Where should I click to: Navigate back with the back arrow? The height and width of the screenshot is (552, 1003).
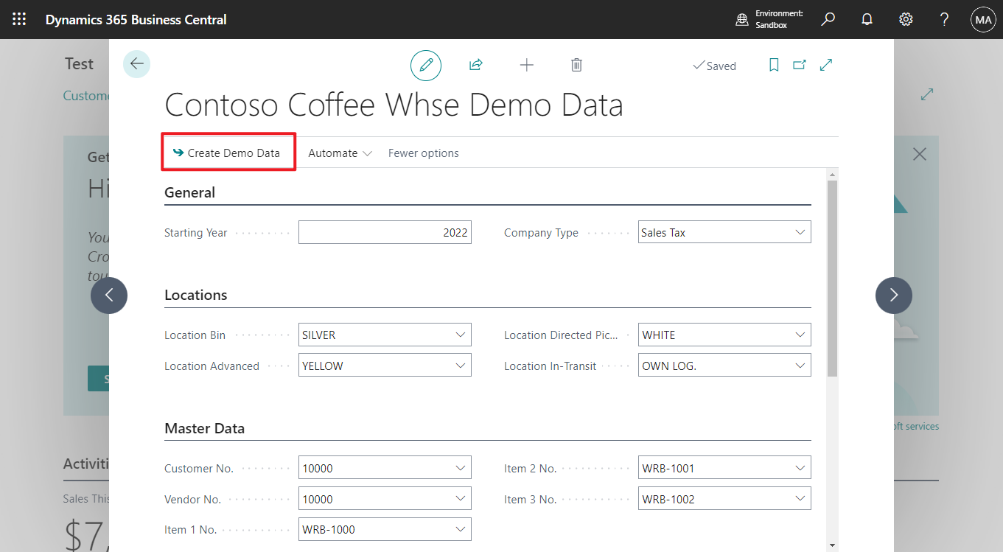pyautogui.click(x=136, y=64)
